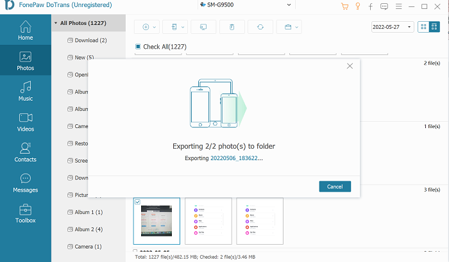The height and width of the screenshot is (262, 449).
Task: Open the SM-G9500 device dropdown
Action: pos(246,5)
